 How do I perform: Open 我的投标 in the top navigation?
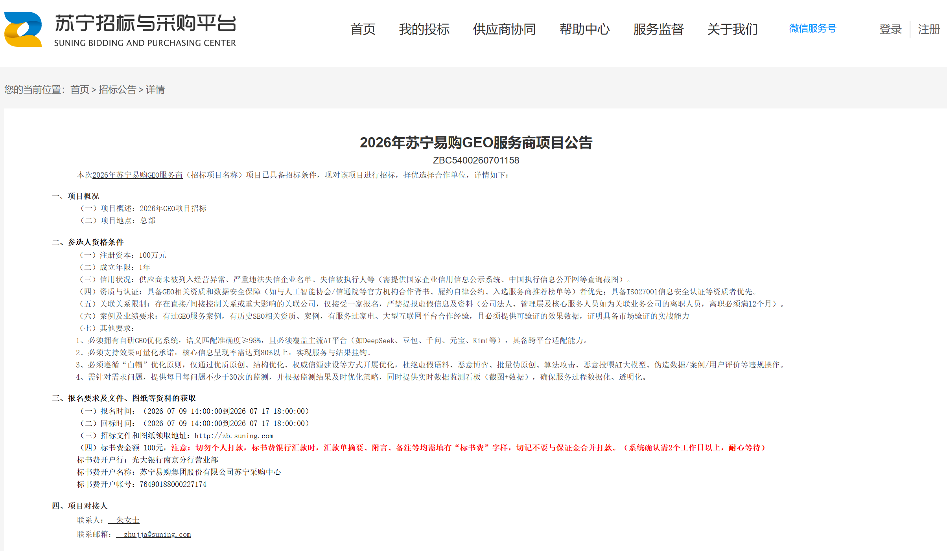coord(424,29)
